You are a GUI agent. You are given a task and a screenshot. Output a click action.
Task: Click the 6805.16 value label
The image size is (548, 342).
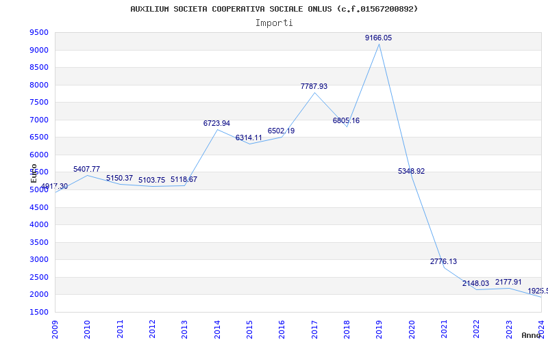pos(346,121)
